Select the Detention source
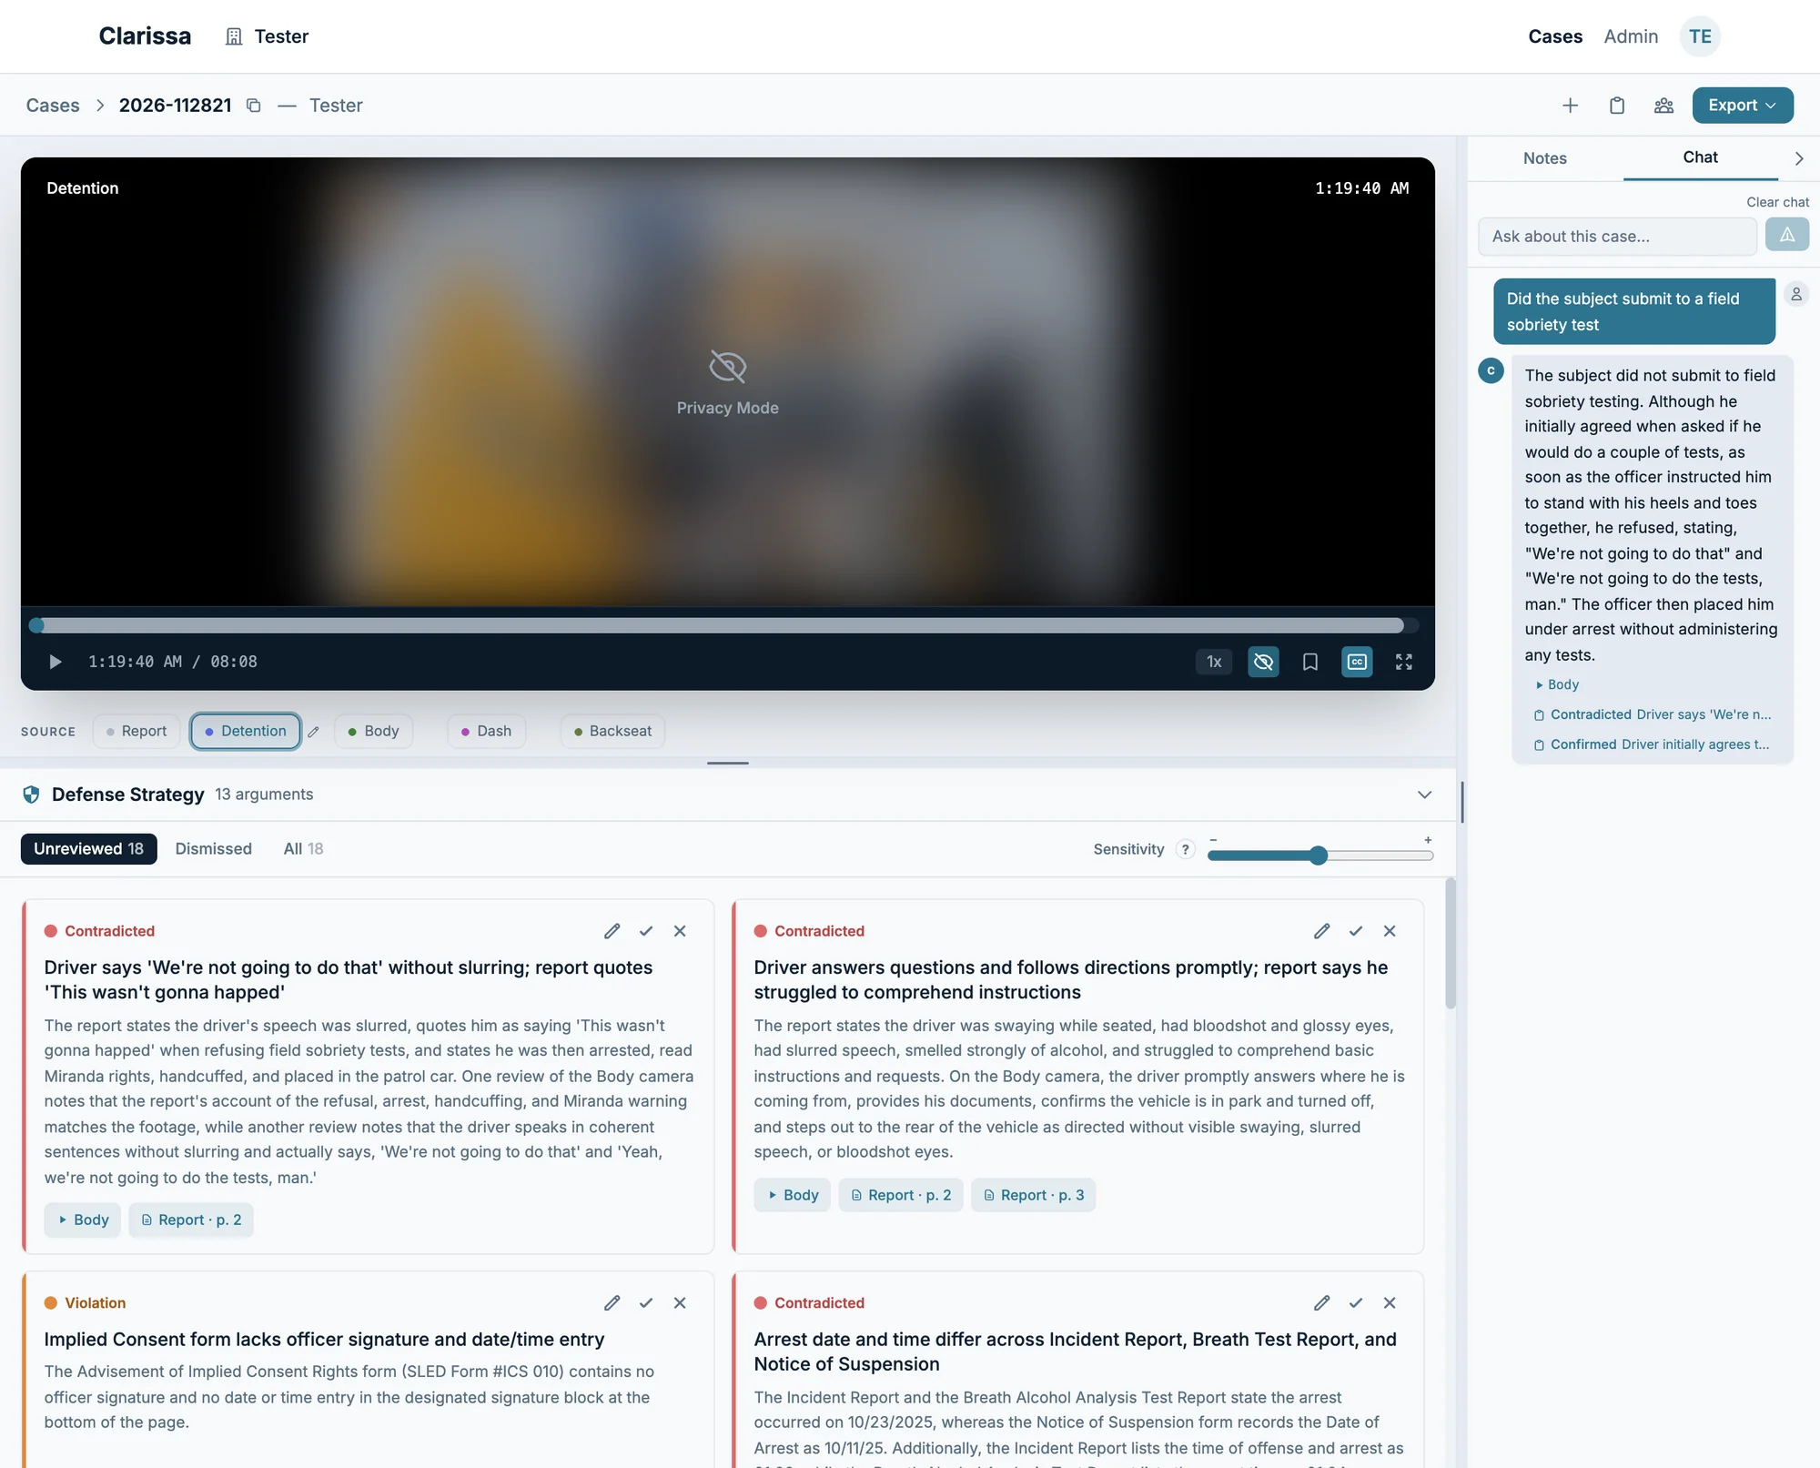 [x=245, y=731]
